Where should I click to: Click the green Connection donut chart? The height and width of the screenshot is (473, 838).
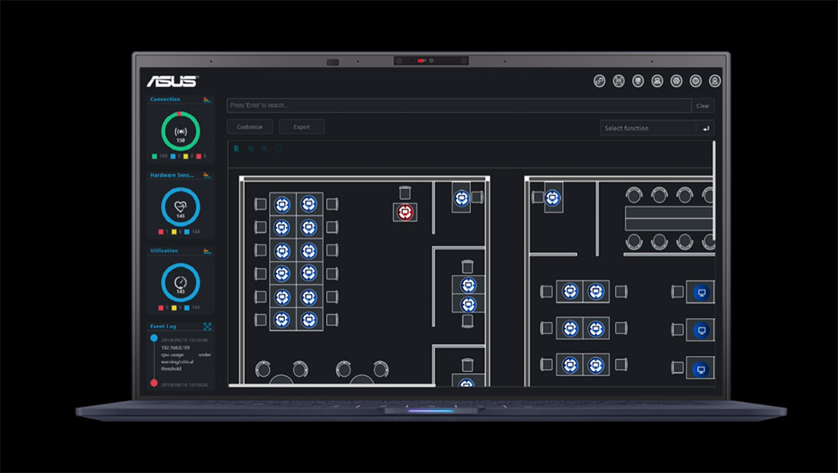click(181, 131)
